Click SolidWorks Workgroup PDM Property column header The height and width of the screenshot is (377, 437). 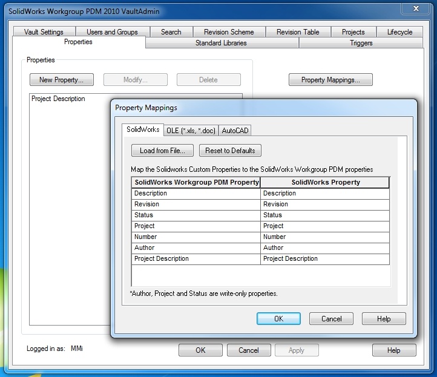(196, 183)
